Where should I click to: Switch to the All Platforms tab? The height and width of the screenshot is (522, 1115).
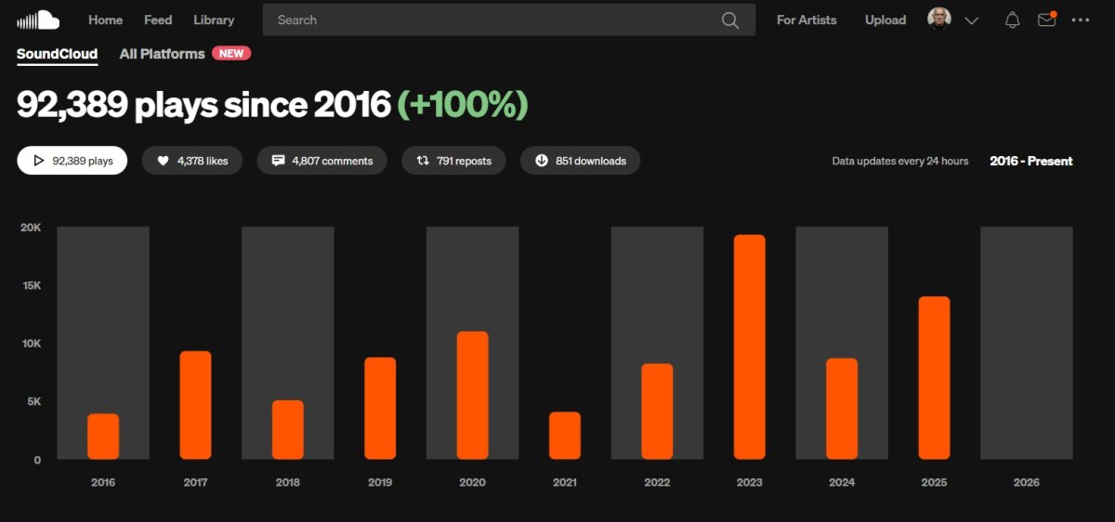click(x=162, y=54)
